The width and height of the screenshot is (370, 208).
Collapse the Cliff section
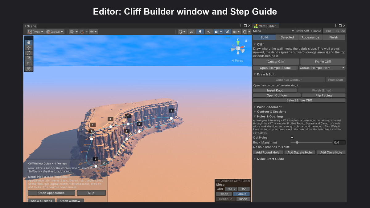point(255,44)
